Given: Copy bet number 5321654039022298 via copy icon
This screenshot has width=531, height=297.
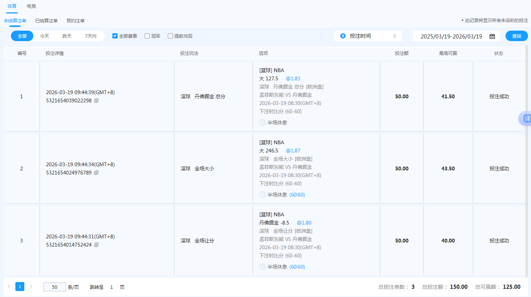Looking at the screenshot, I should (96, 101).
